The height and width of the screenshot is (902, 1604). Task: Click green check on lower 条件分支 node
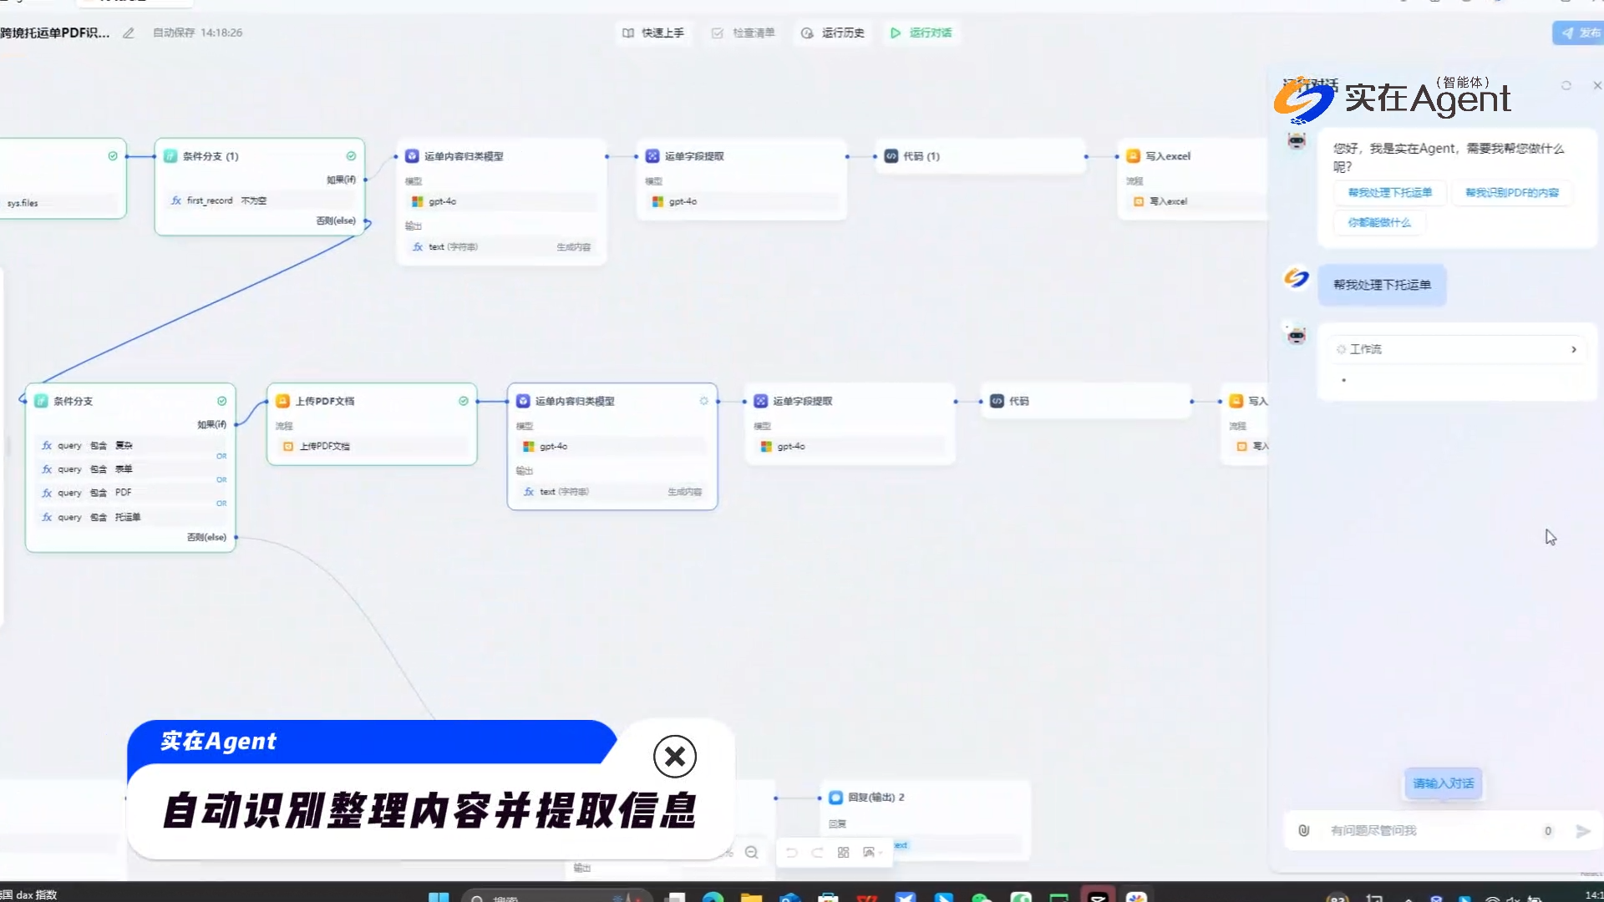coord(222,402)
